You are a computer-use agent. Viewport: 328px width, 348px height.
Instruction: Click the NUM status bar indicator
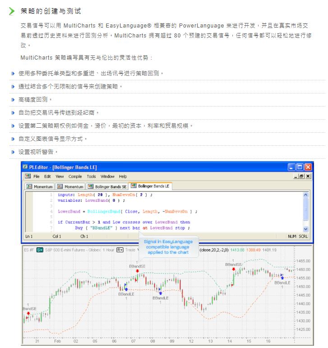point(292,237)
